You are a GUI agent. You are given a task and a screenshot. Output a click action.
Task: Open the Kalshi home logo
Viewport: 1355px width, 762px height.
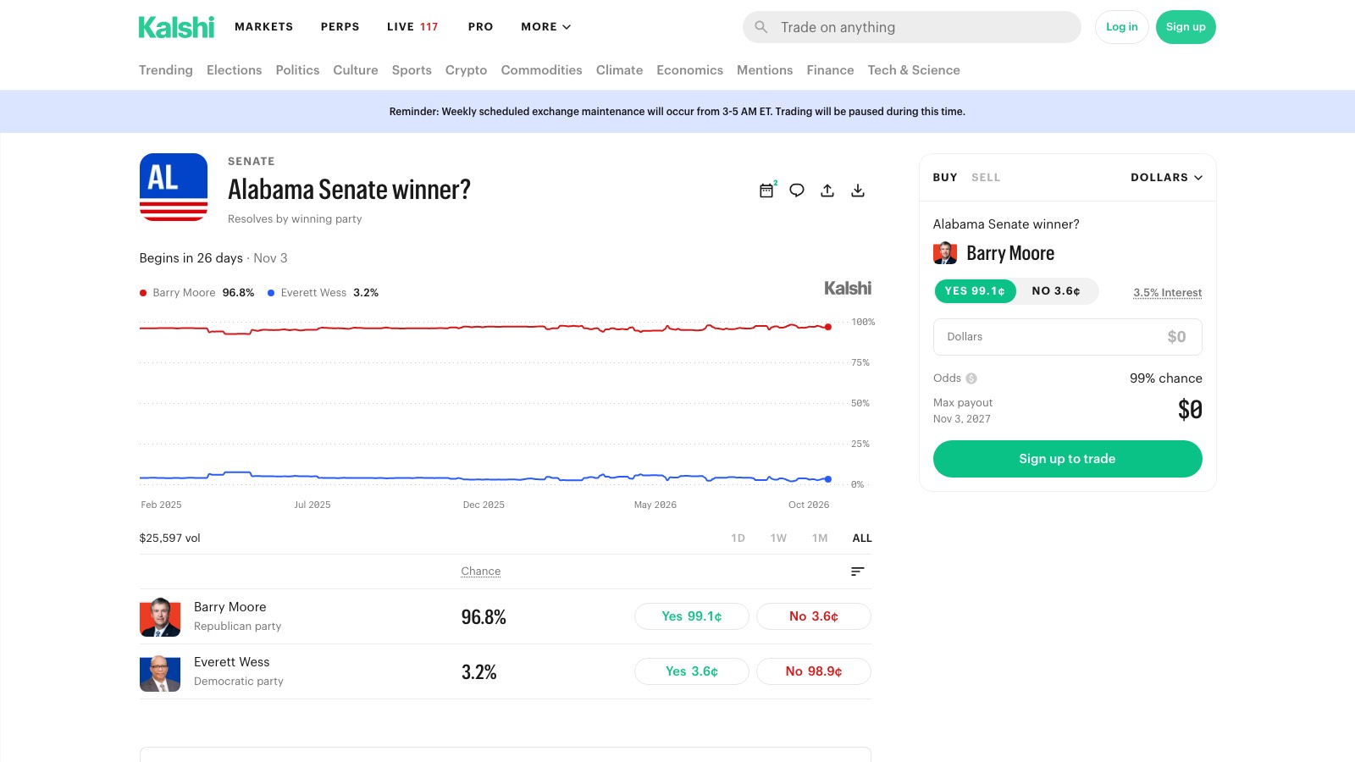176,27
